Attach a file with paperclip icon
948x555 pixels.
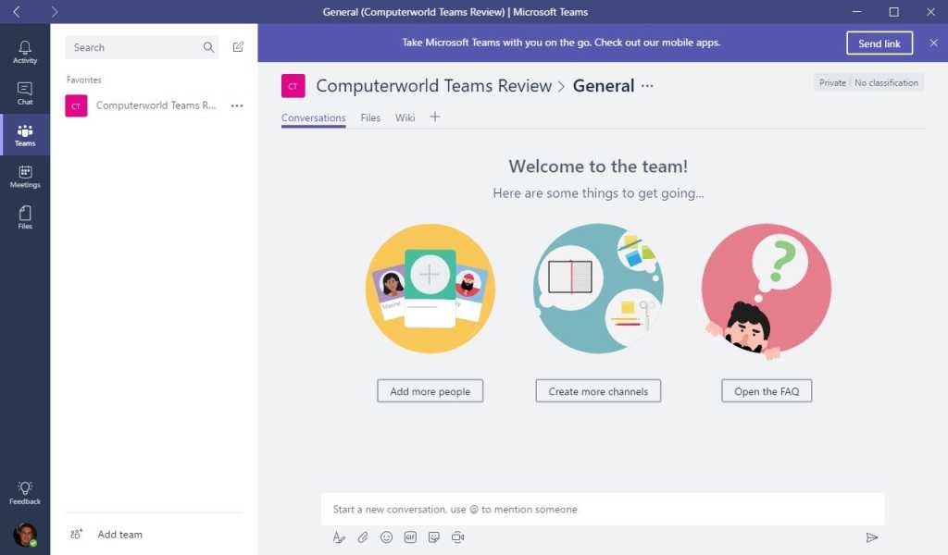point(363,536)
